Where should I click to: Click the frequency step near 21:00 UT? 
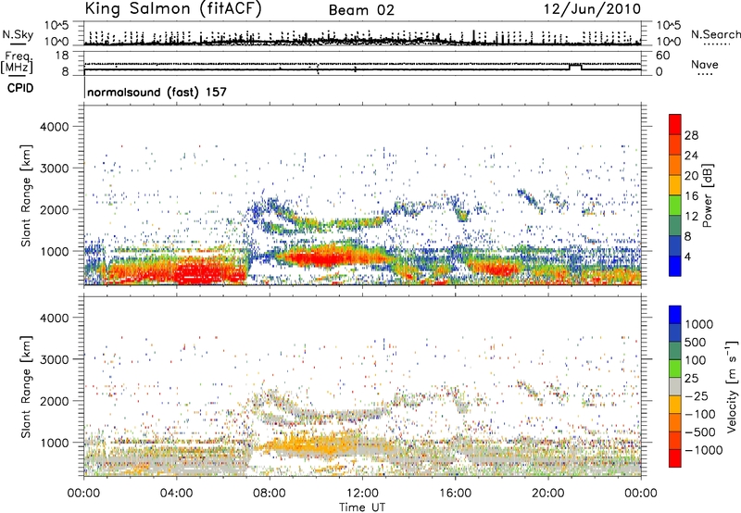tap(575, 67)
